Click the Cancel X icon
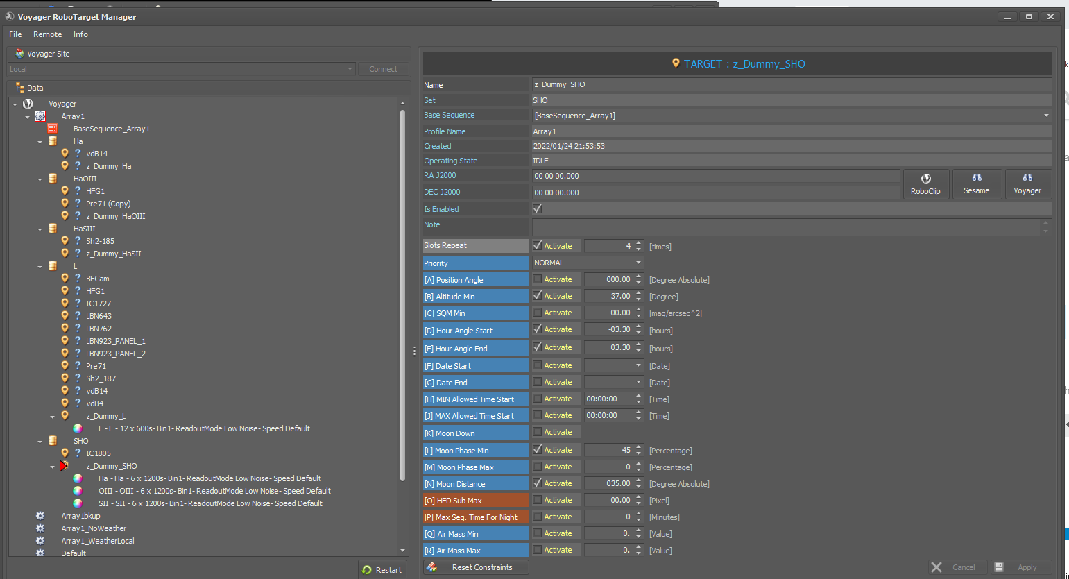 point(936,567)
